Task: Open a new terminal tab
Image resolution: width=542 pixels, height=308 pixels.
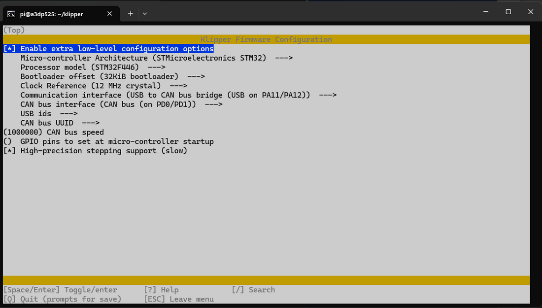Action: (x=131, y=14)
